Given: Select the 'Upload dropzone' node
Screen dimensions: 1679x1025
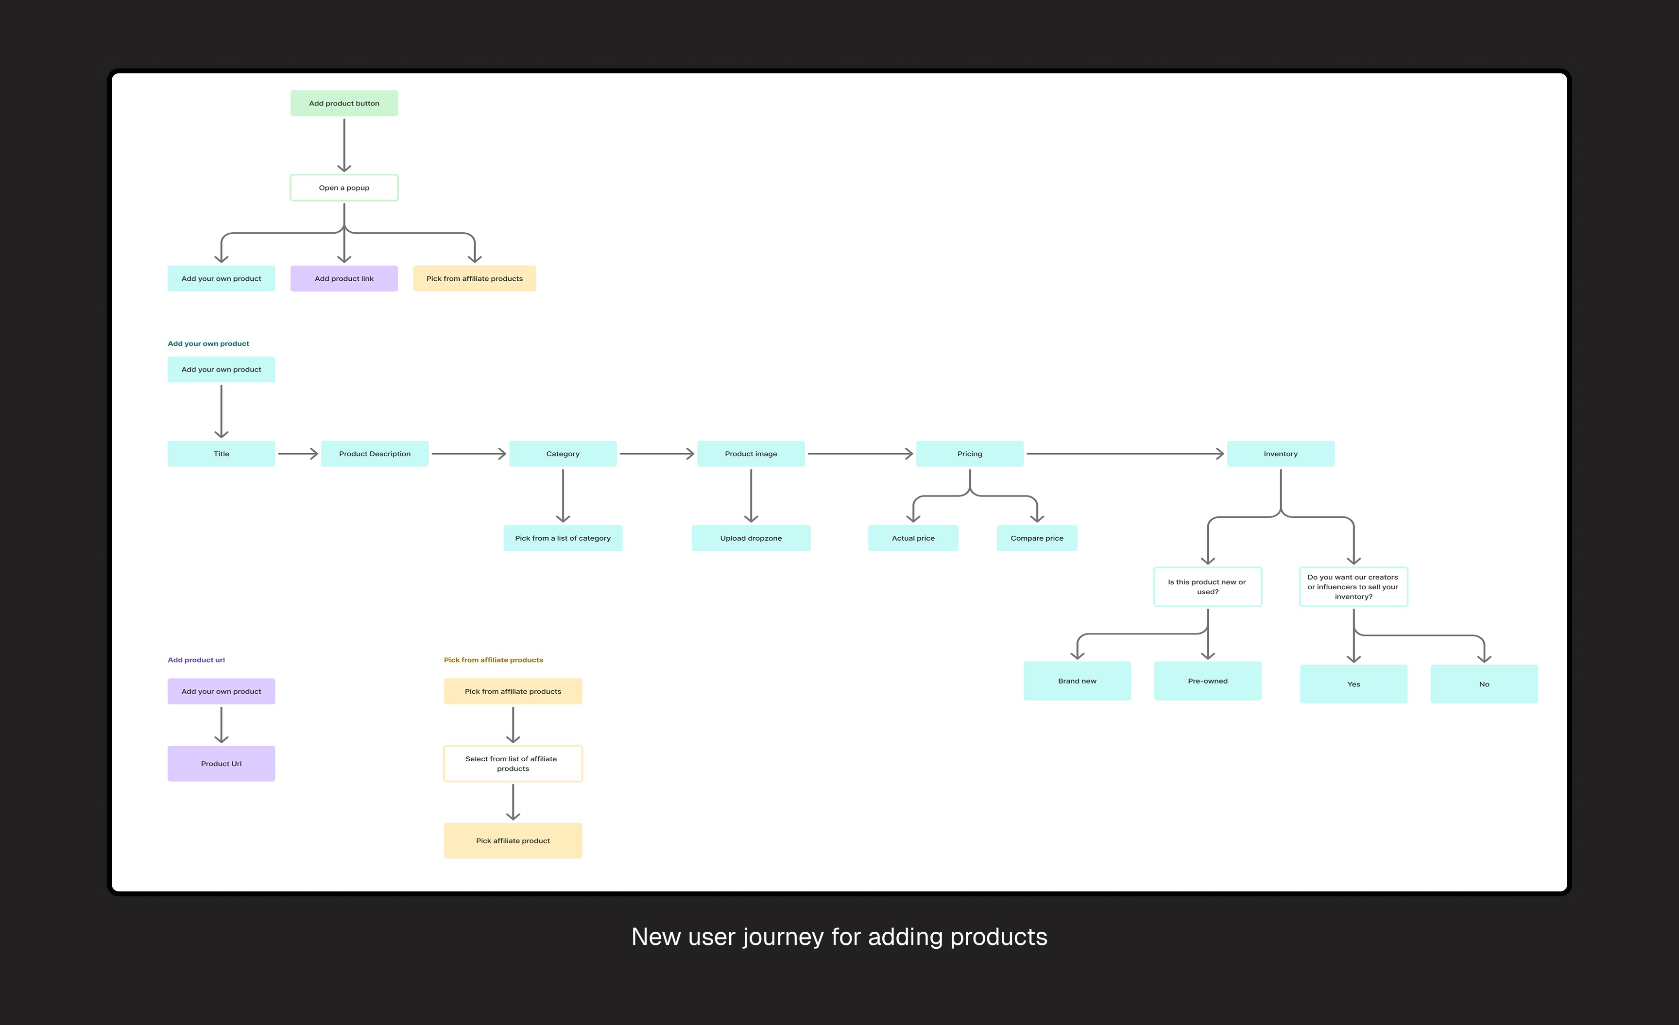Looking at the screenshot, I should (750, 538).
